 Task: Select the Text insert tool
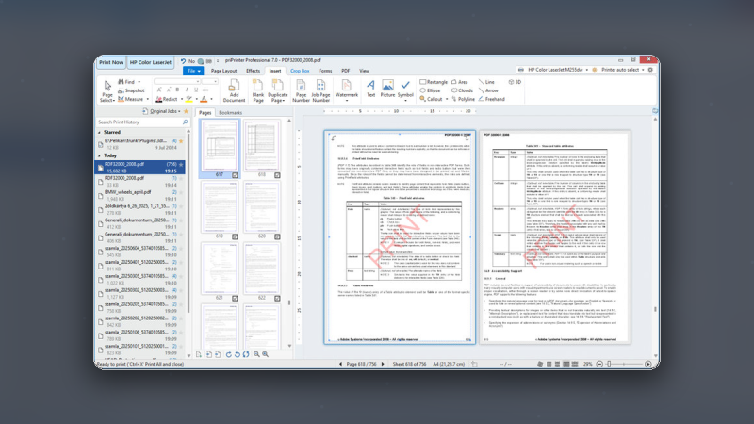[x=370, y=89]
